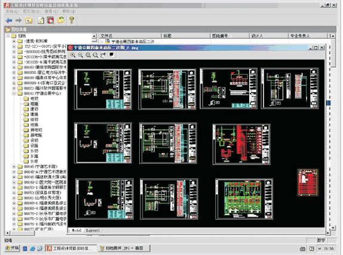Click the blue back arrow in toolbar
The width and height of the screenshot is (343, 255).
pos(9,20)
